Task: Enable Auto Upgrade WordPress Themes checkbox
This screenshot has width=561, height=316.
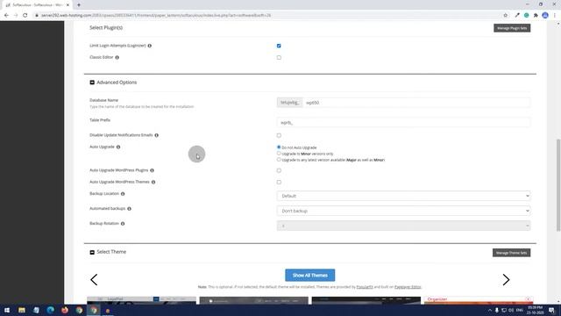Action: point(279,182)
